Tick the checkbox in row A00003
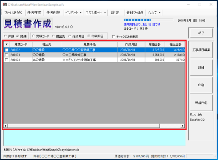Viewport: 218px width, 160px height. (7, 60)
